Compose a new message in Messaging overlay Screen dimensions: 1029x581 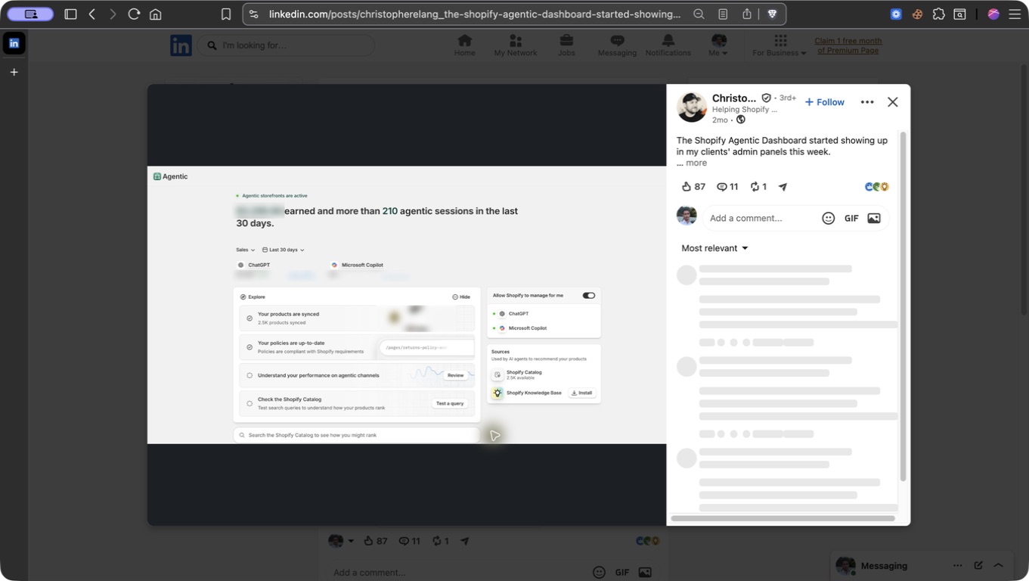pyautogui.click(x=978, y=566)
